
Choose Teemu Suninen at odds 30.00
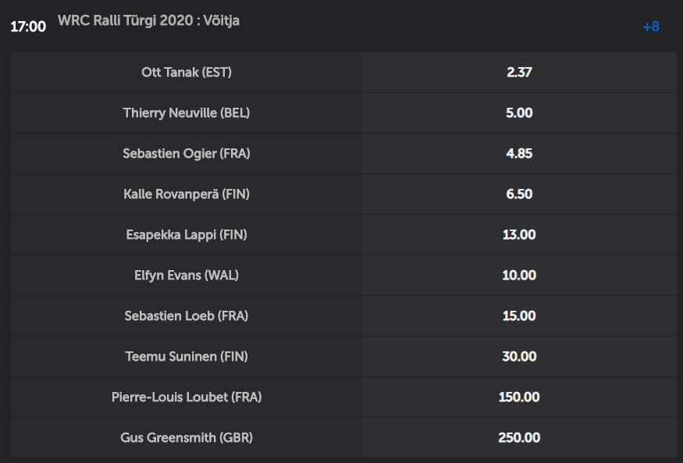tap(519, 356)
